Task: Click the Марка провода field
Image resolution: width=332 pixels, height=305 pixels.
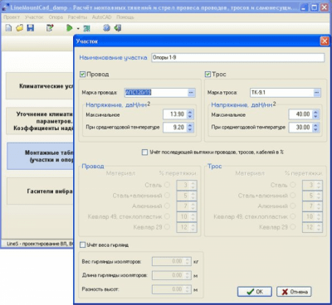Action: coord(156,93)
